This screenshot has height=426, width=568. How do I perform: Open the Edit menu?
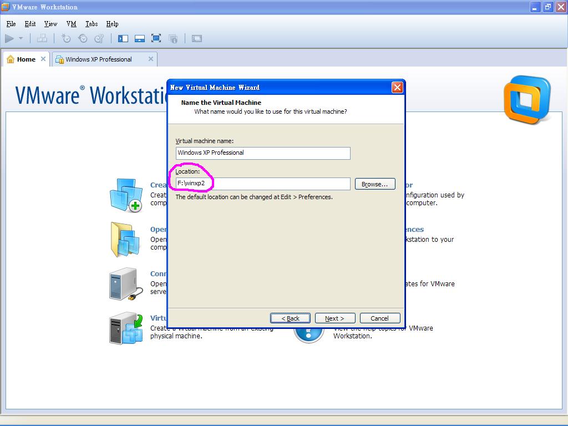point(30,24)
